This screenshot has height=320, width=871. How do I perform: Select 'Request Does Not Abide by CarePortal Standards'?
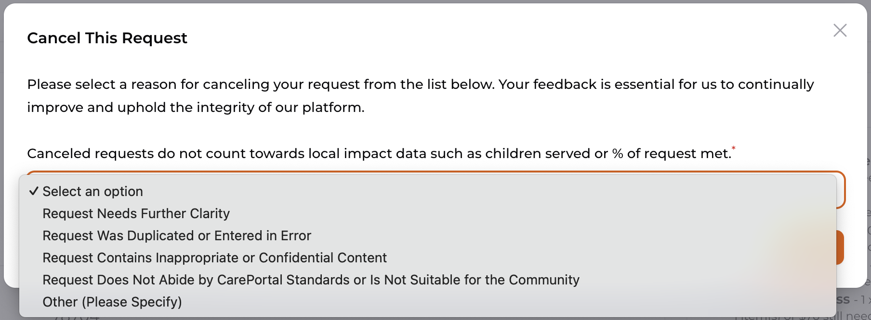[x=311, y=280]
